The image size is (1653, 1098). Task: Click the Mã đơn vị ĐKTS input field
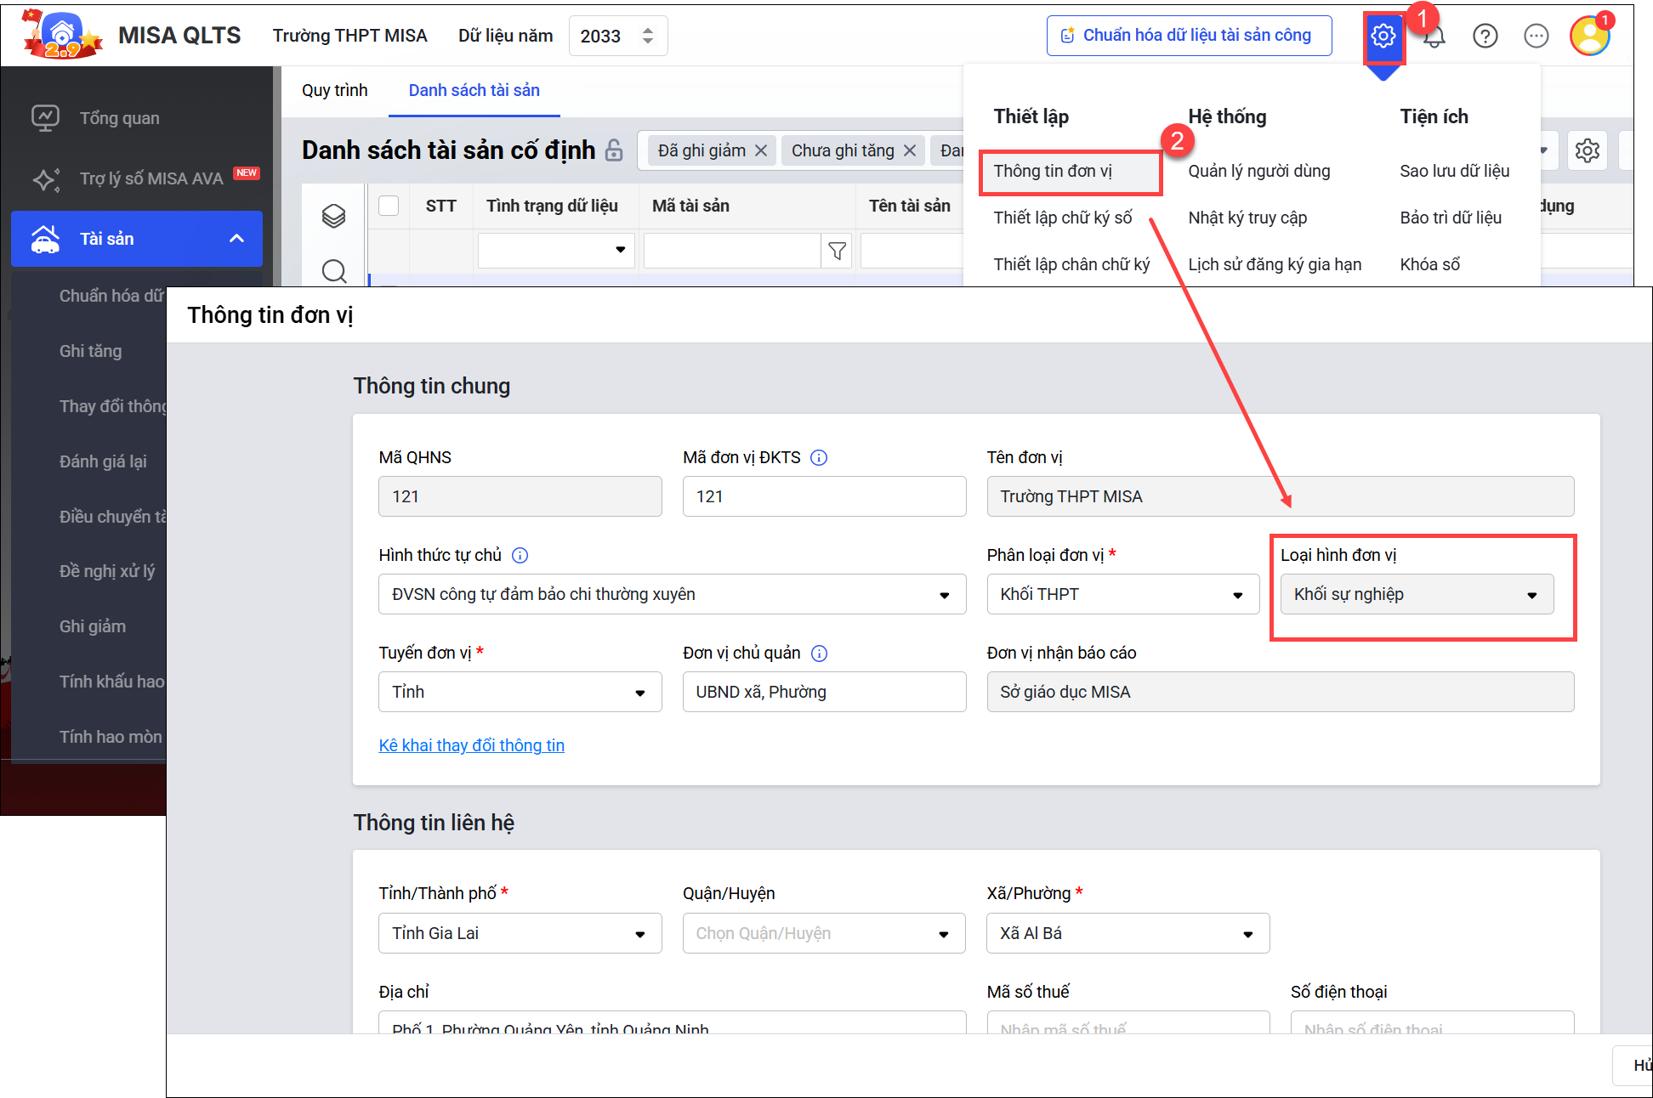coord(823,497)
